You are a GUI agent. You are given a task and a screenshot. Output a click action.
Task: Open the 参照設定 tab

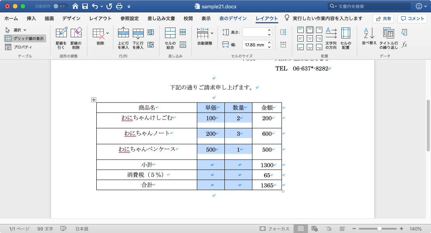[x=129, y=18]
